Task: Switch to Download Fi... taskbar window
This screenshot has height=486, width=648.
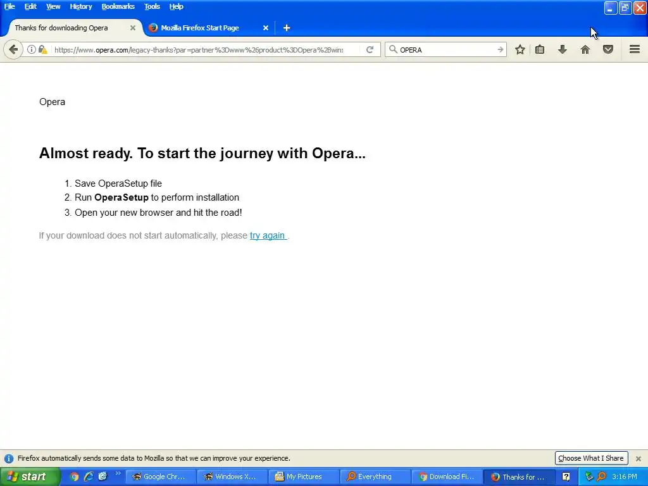Action: 446,477
